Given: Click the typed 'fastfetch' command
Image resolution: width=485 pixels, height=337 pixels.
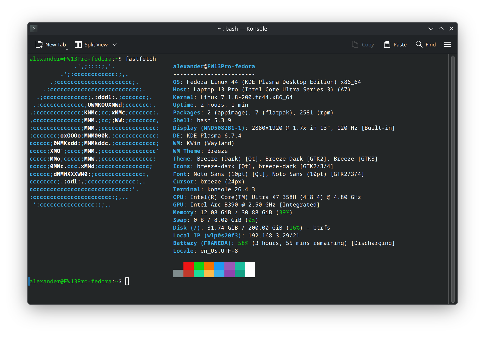Looking at the screenshot, I should [141, 59].
